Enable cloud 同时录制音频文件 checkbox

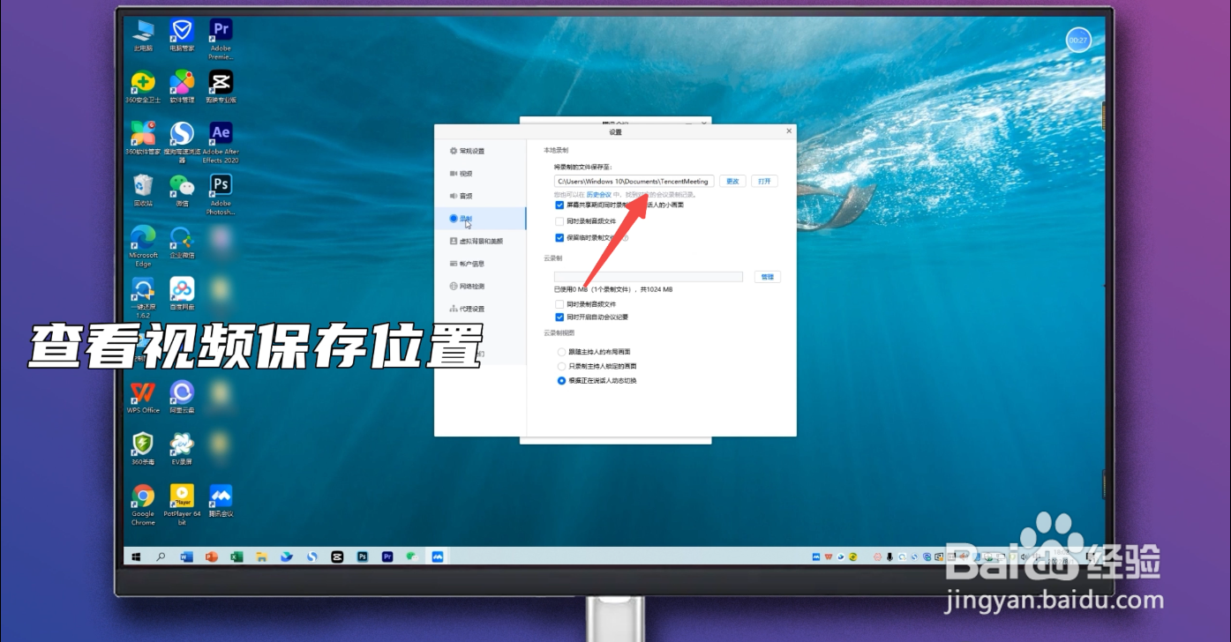tap(559, 304)
